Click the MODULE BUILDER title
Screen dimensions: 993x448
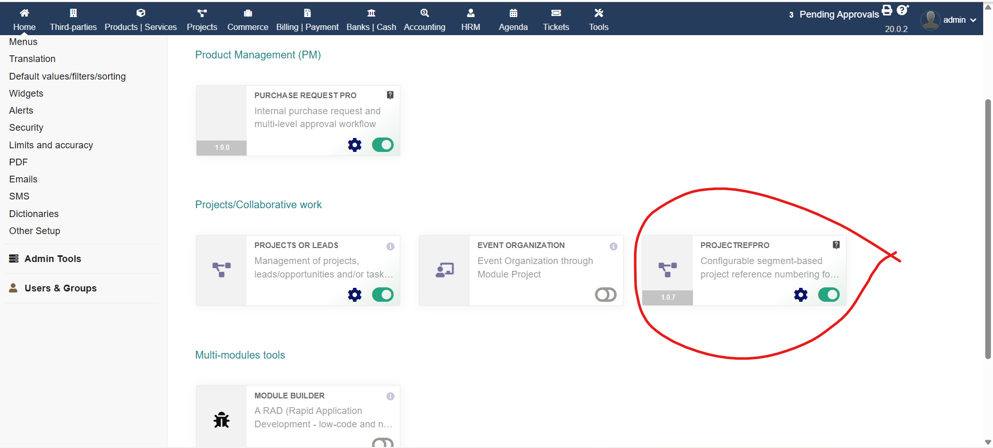290,396
